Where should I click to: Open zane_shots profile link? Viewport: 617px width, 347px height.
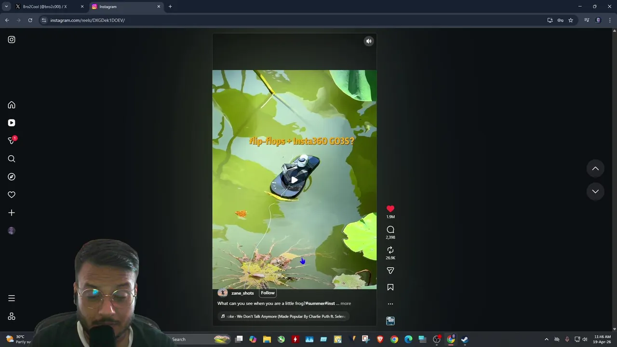pos(242,293)
